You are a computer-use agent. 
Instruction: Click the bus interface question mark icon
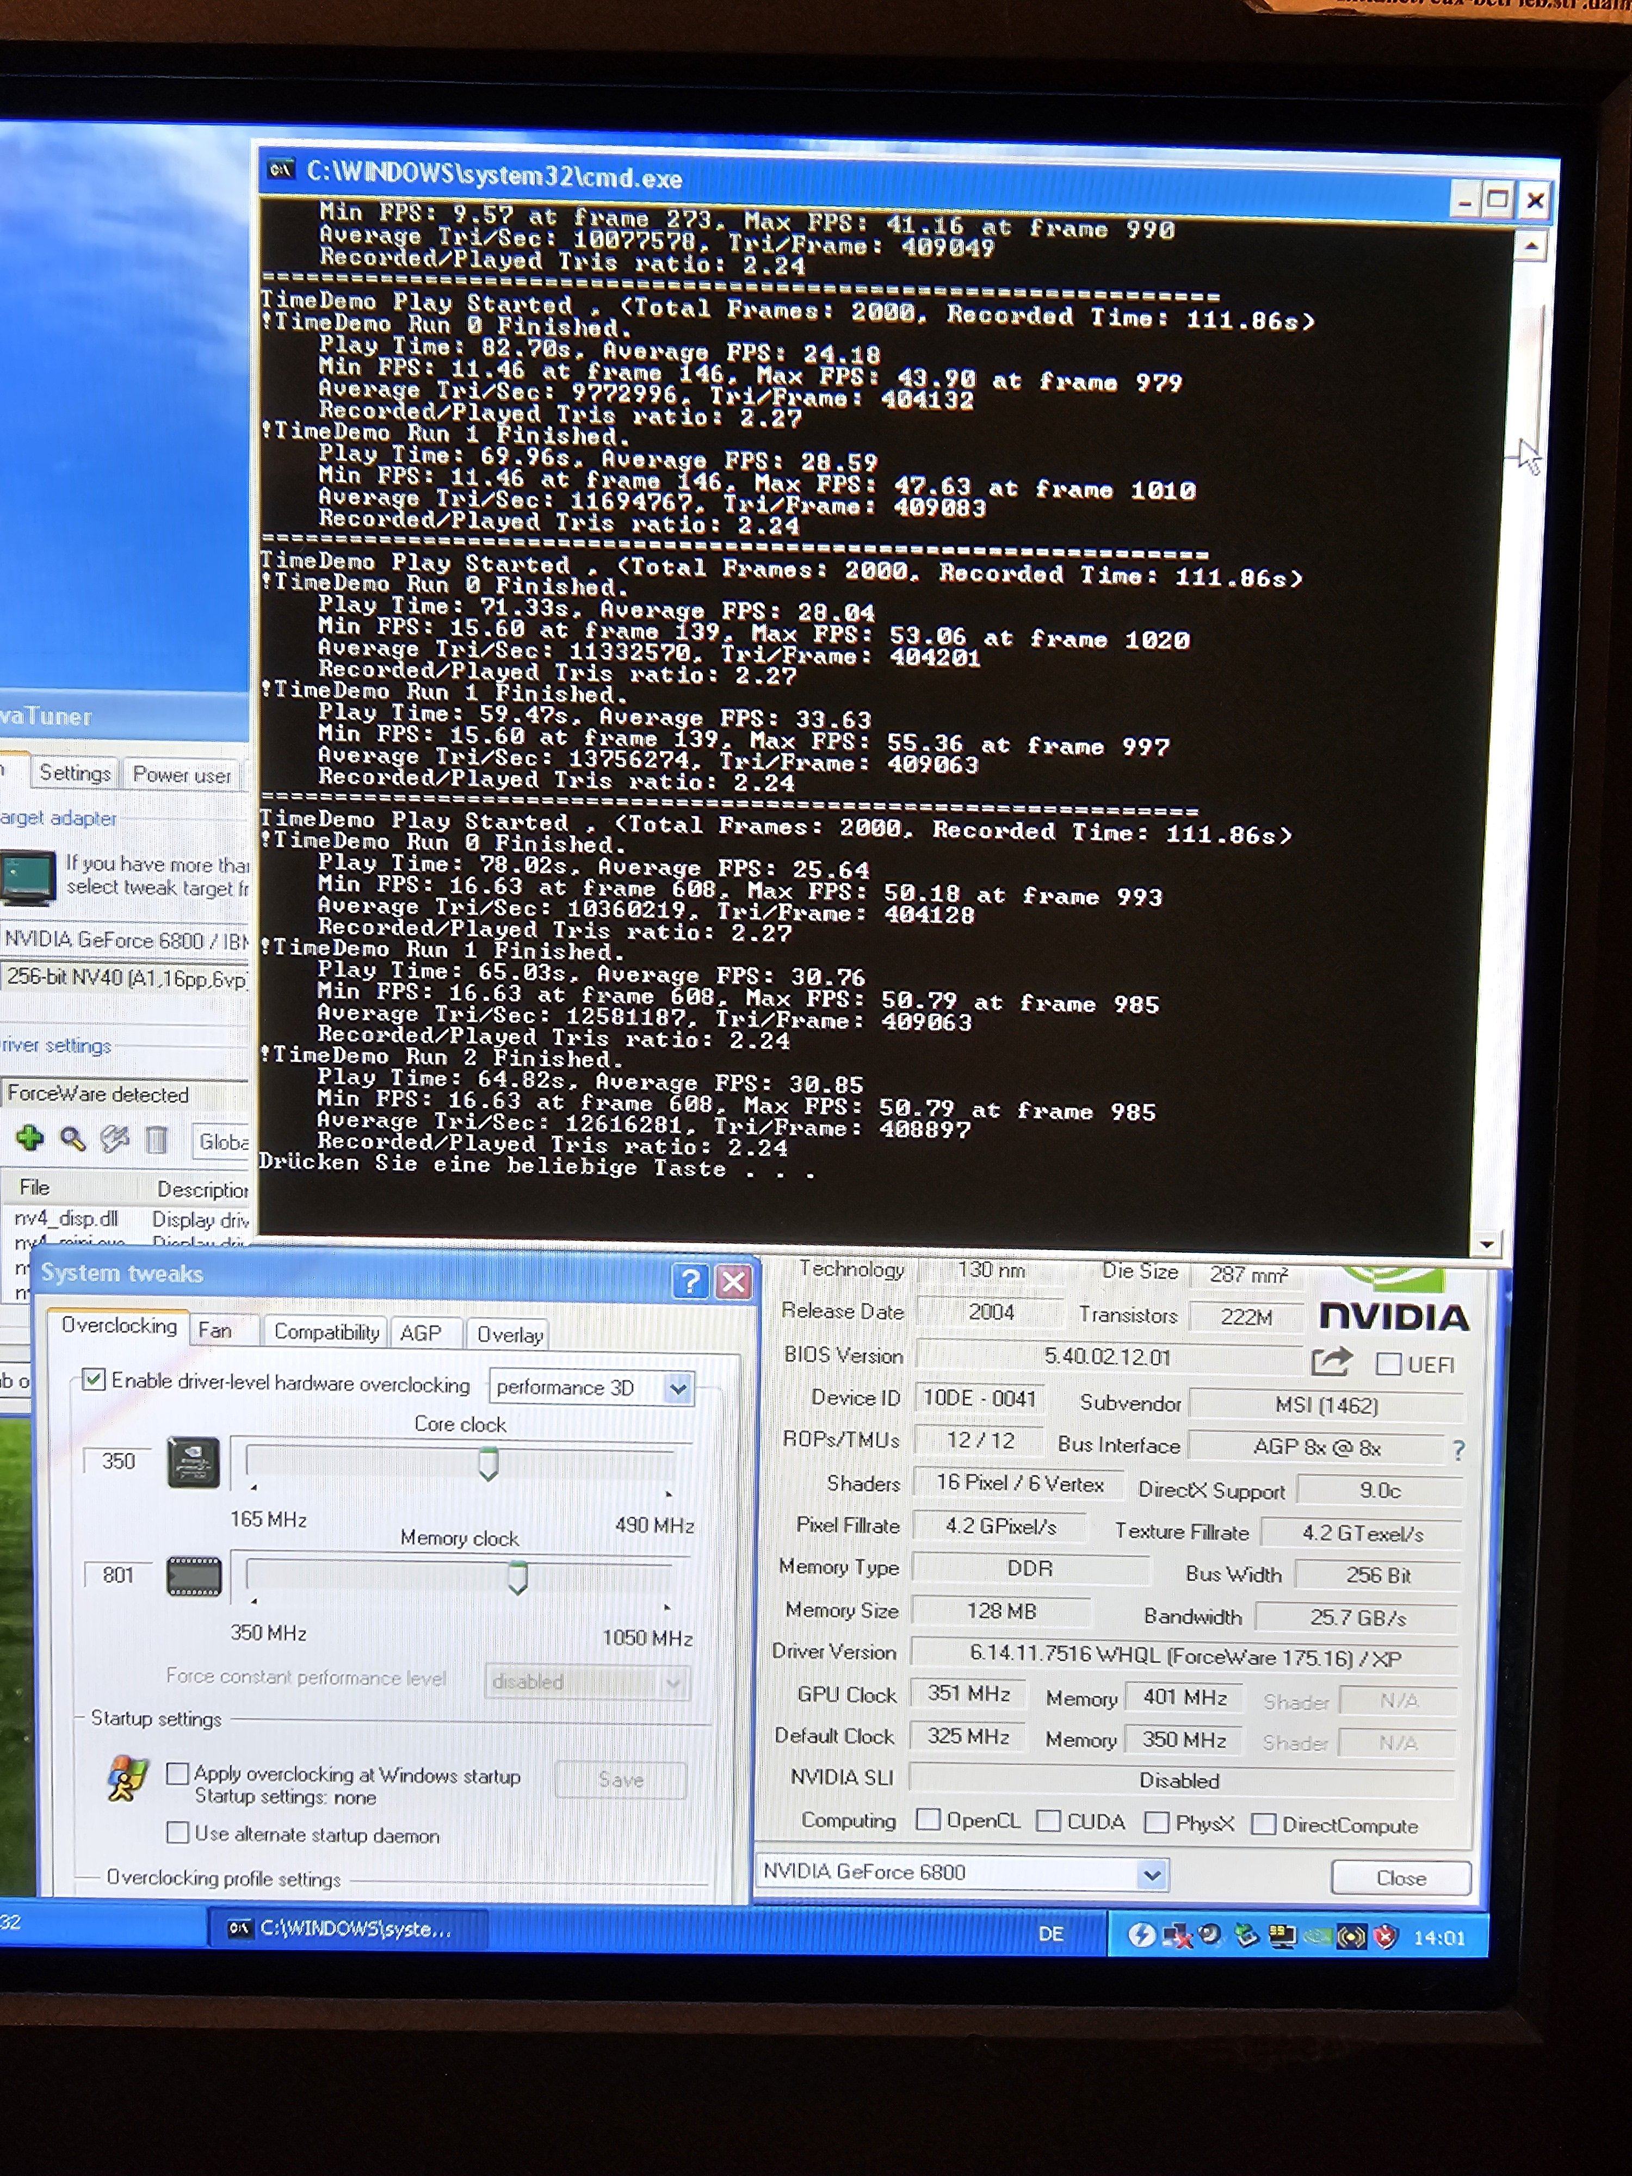[1458, 1449]
